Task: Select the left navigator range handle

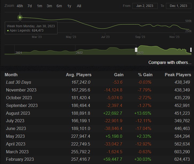Action: coord(136,50)
